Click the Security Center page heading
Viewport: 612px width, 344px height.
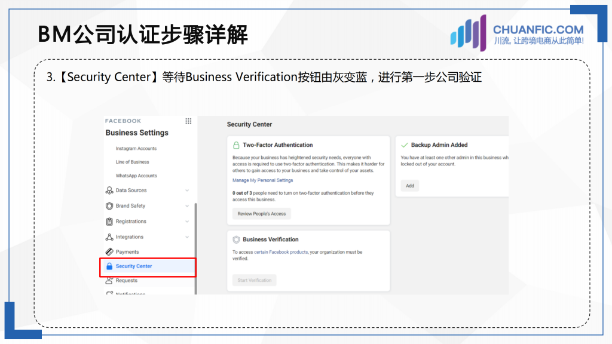[249, 124]
